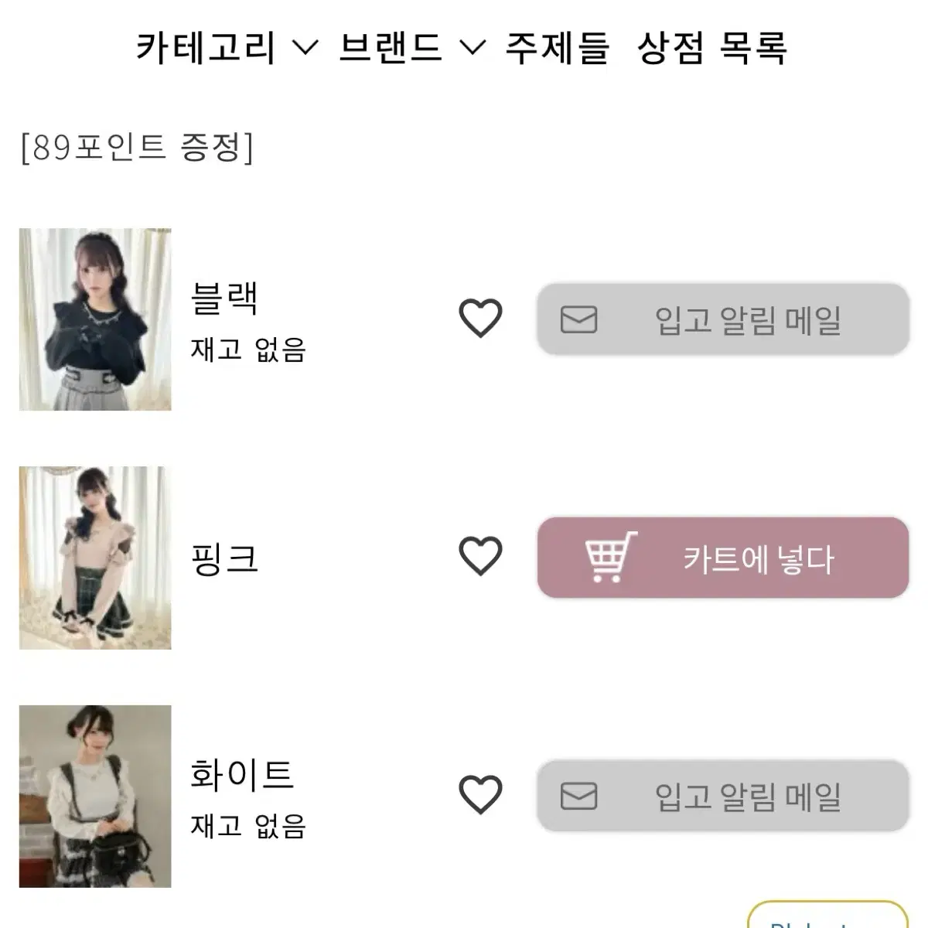Click the yellow-outlined button at page bottom

pos(827,914)
